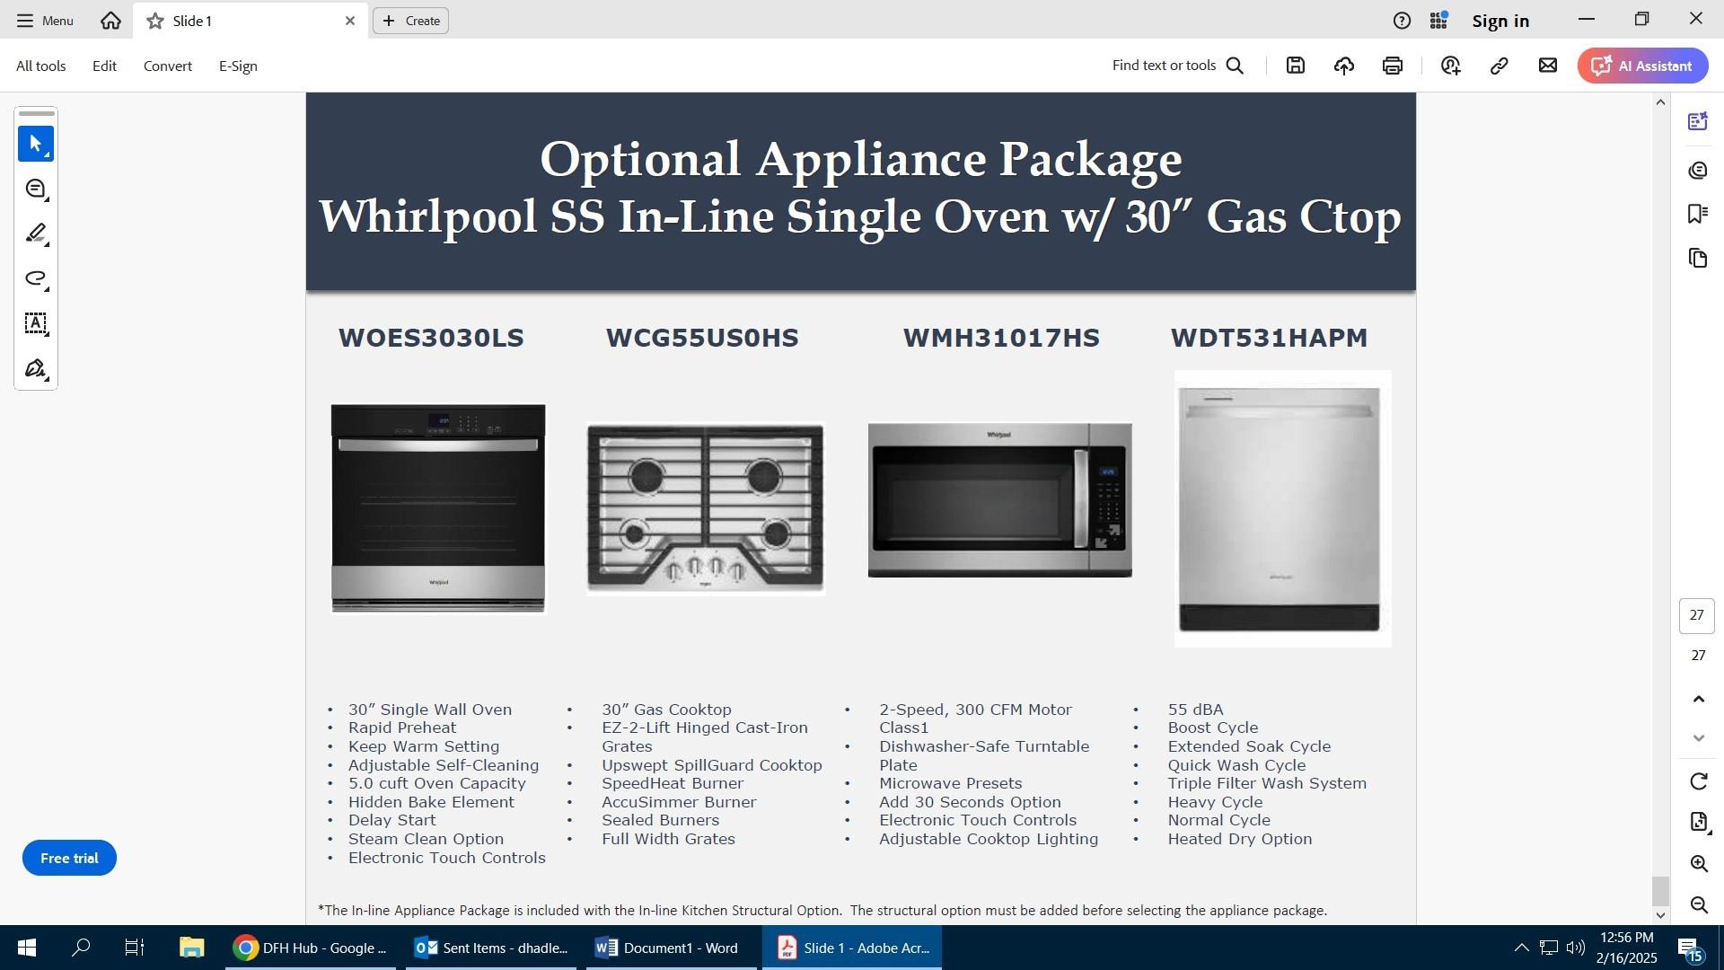
Task: Go to previous page with up chevron
Action: (1698, 700)
